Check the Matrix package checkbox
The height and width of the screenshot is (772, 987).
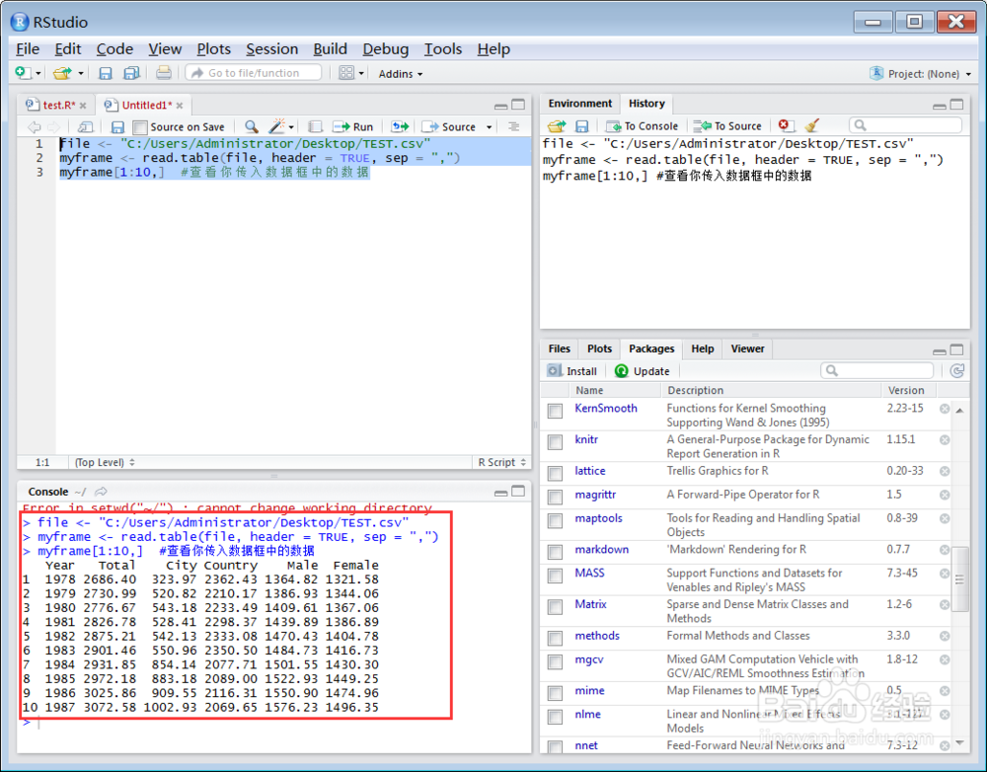pos(555,607)
